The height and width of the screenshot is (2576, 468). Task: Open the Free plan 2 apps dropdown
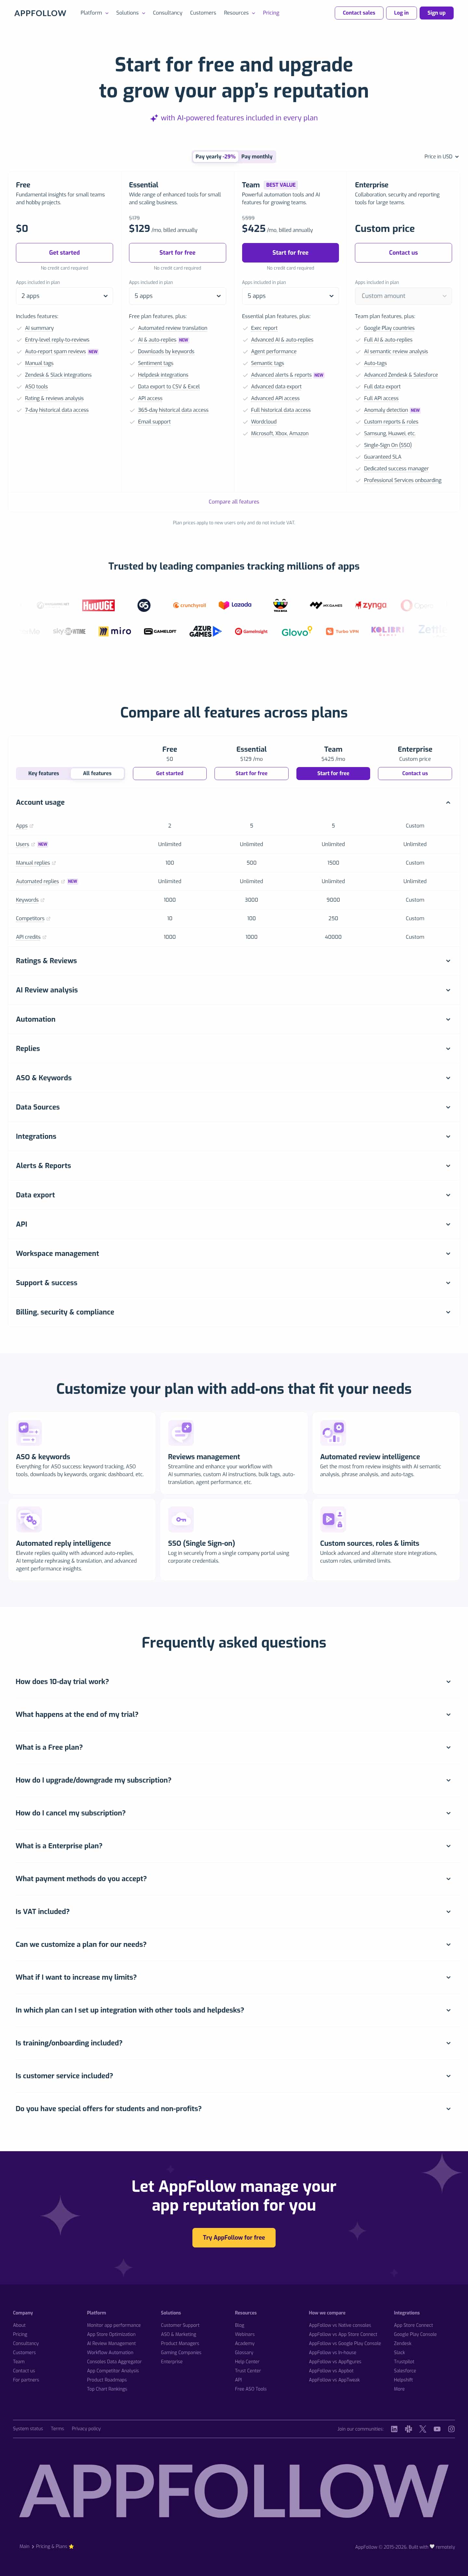click(64, 296)
